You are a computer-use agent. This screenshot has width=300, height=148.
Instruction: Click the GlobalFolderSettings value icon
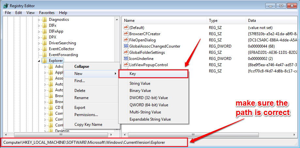pyautogui.click(x=126, y=52)
